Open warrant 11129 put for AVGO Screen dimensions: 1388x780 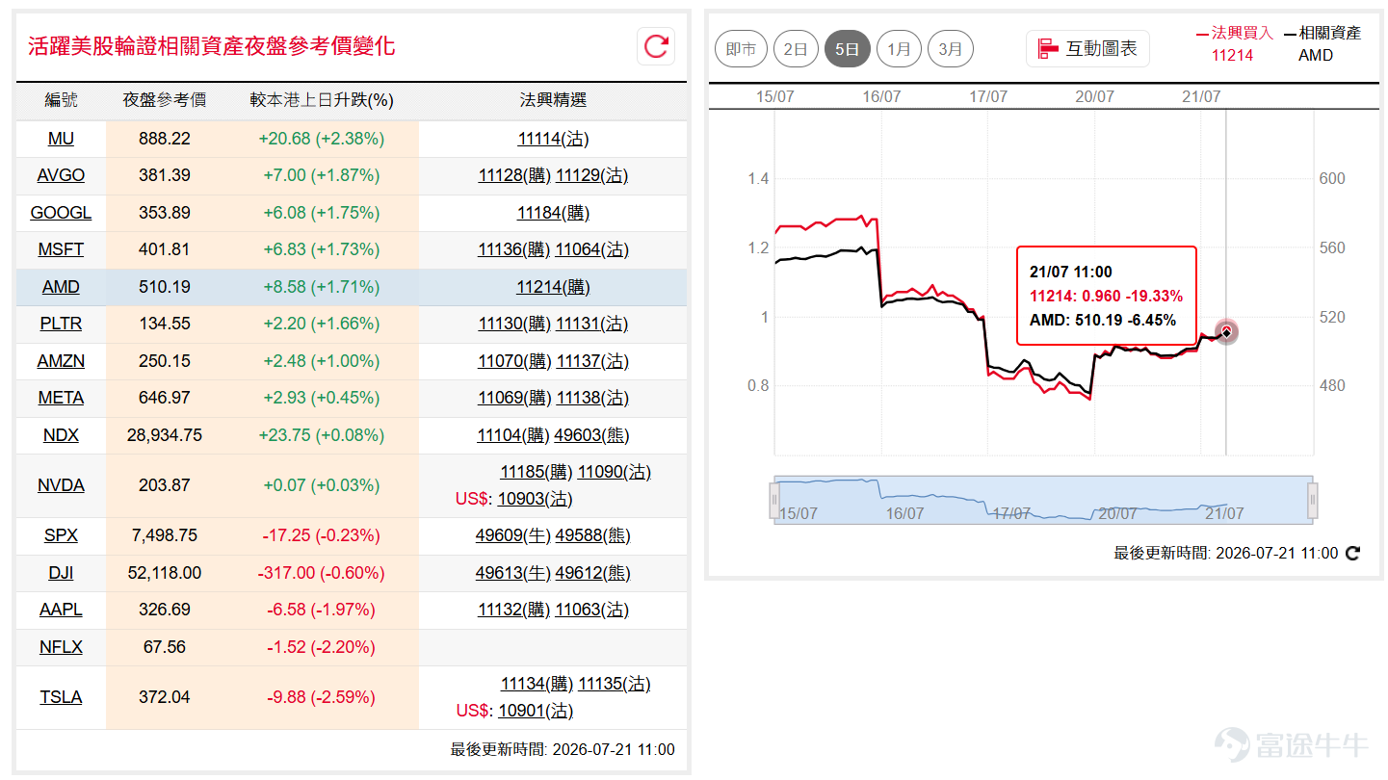pyautogui.click(x=592, y=175)
